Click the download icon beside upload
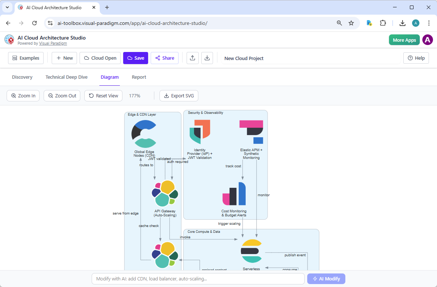Image resolution: width=437 pixels, height=287 pixels. pos(207,58)
